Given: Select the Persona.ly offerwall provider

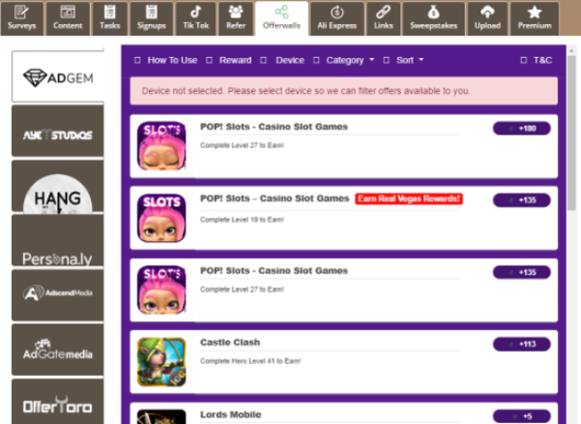Looking at the screenshot, I should click(x=58, y=240).
